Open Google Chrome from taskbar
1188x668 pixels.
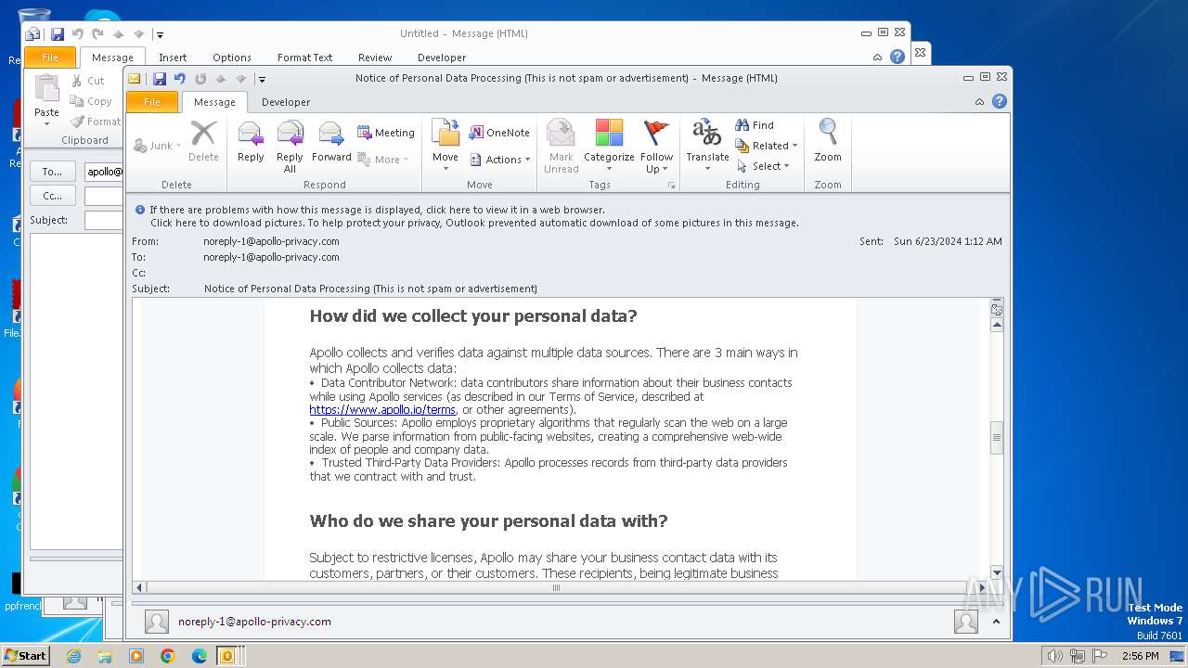[168, 656]
